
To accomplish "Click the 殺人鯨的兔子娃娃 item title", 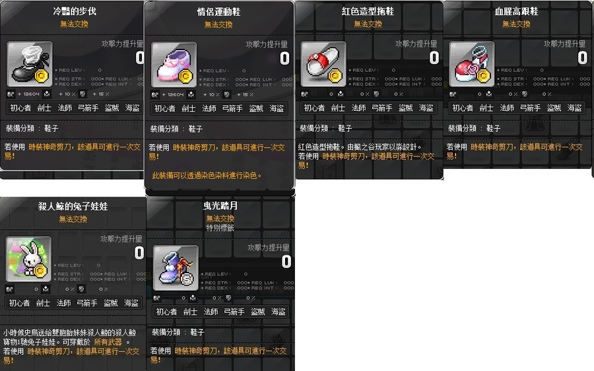I will tap(73, 206).
